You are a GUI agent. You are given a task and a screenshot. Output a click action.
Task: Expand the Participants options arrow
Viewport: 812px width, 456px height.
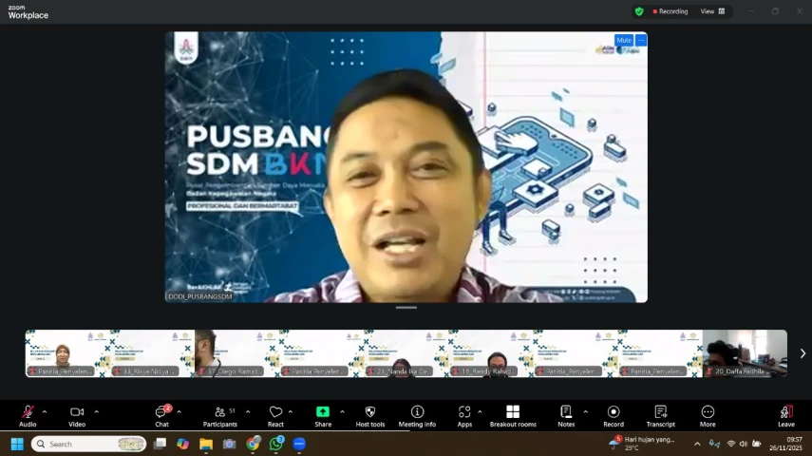pyautogui.click(x=248, y=412)
